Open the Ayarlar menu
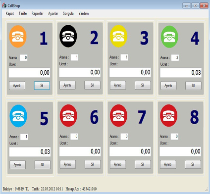Viewport: 210px width, 194px height. coord(53,13)
